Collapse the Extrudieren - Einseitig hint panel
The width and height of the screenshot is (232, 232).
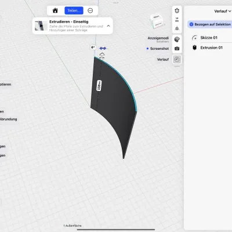click(x=108, y=26)
